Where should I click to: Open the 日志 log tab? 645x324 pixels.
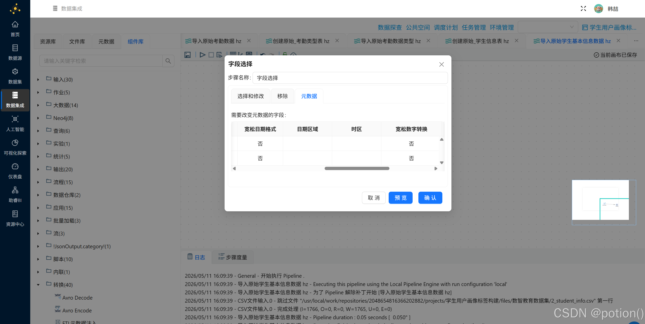pos(196,257)
